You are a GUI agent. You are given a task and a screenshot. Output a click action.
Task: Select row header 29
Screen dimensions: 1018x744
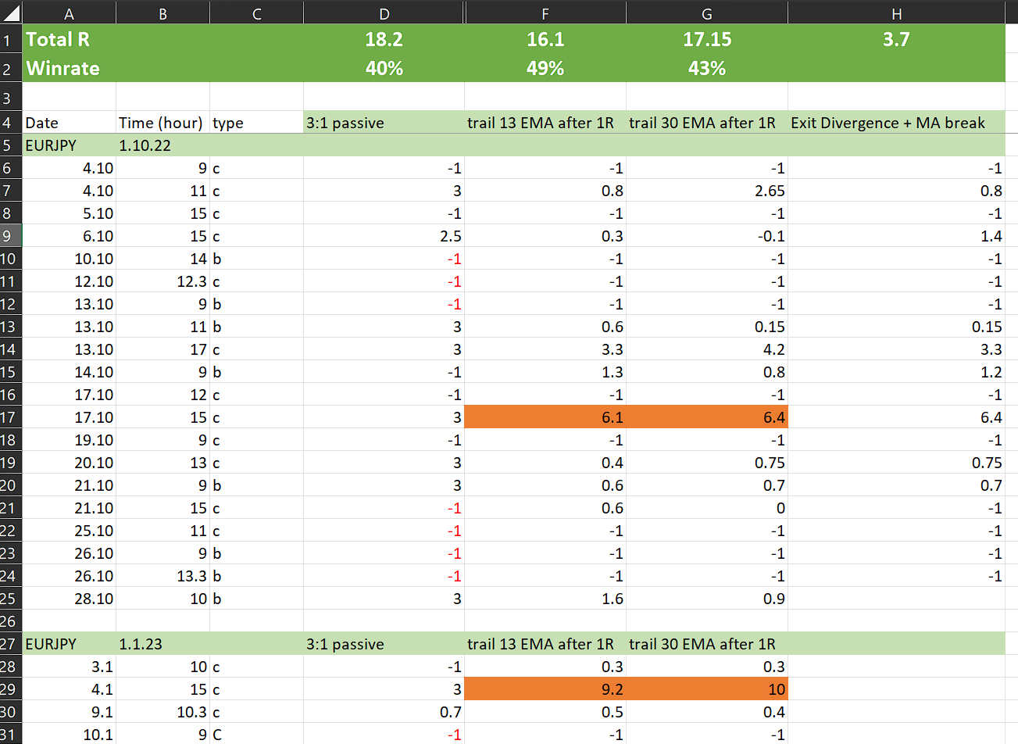10,689
